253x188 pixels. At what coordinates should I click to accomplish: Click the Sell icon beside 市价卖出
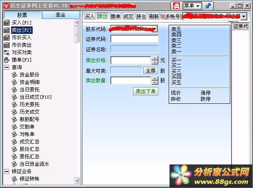pyautogui.click(x=7, y=45)
